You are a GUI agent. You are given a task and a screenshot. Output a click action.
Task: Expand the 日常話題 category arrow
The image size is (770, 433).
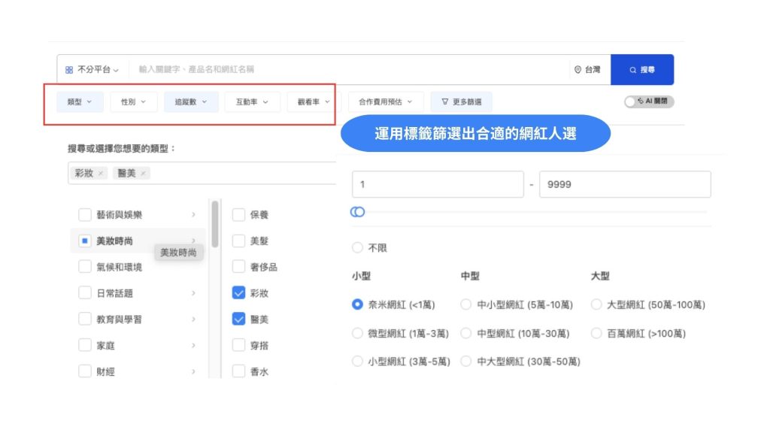pos(193,293)
